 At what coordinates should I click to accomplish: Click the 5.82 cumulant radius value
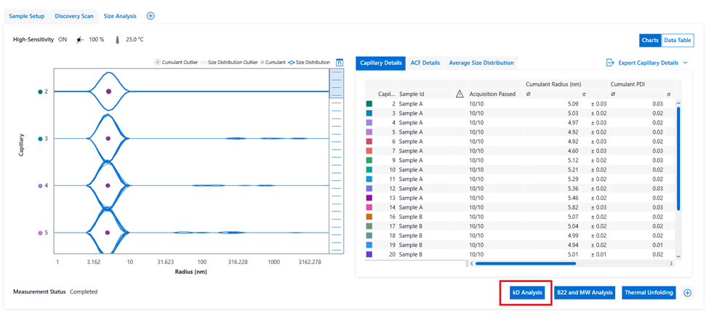point(573,207)
